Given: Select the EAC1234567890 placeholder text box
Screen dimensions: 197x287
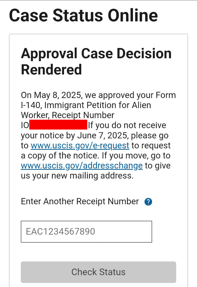Looking at the screenshot, I should tap(86, 231).
